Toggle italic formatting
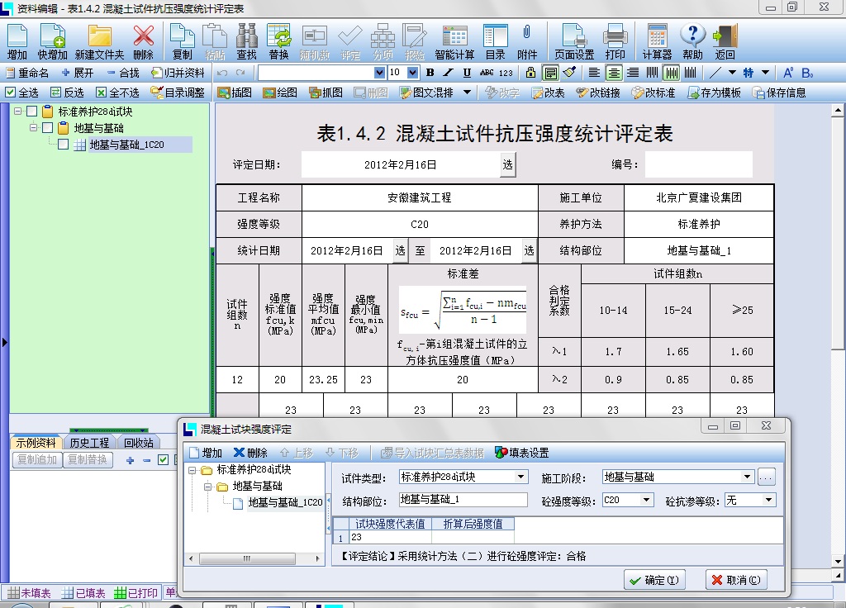This screenshot has height=608, width=846. (x=449, y=73)
